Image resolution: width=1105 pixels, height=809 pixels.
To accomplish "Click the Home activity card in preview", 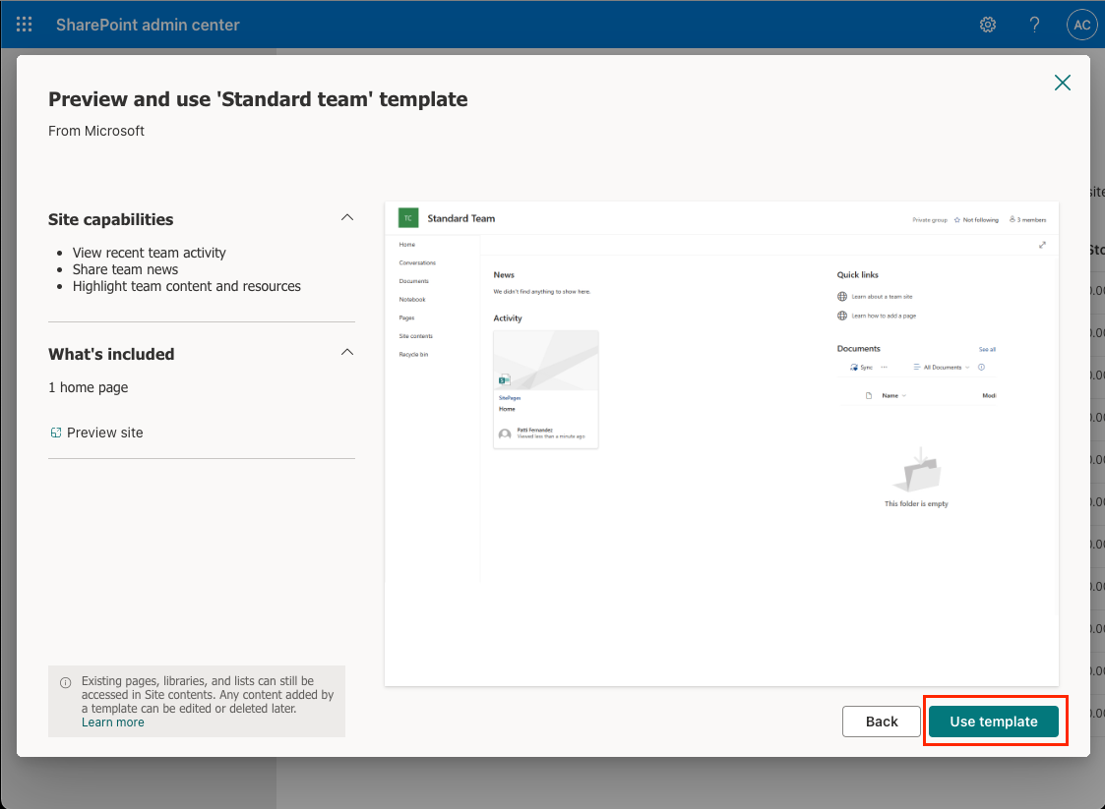I will [x=545, y=389].
